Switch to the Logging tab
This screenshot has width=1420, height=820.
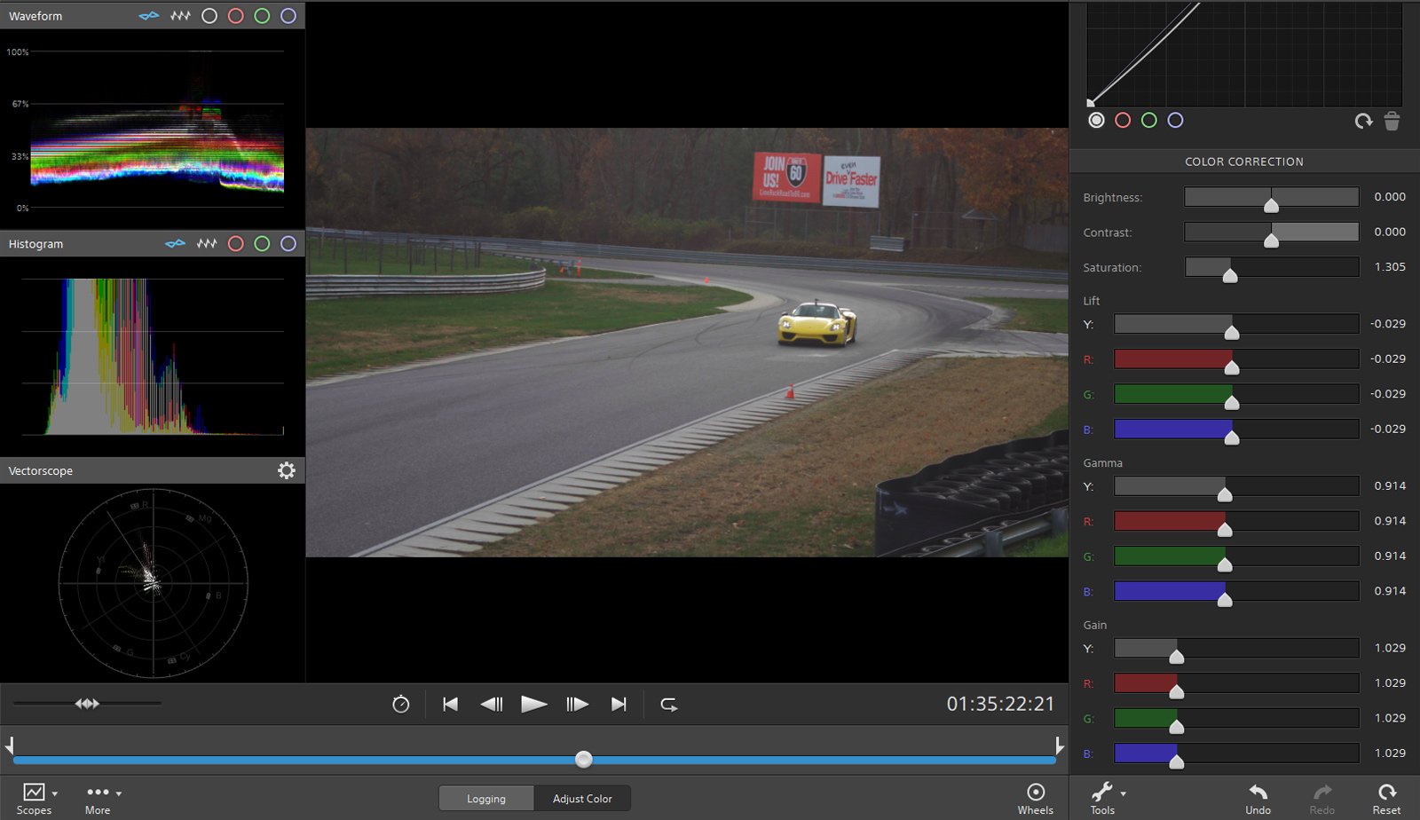click(486, 799)
